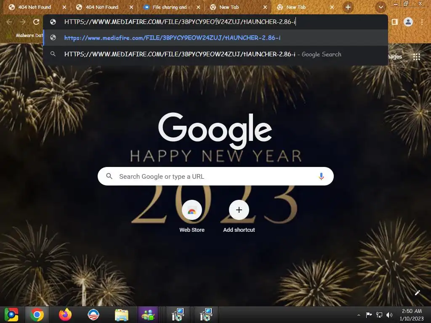Launch Firefox from the taskbar
431x323 pixels.
click(65, 315)
